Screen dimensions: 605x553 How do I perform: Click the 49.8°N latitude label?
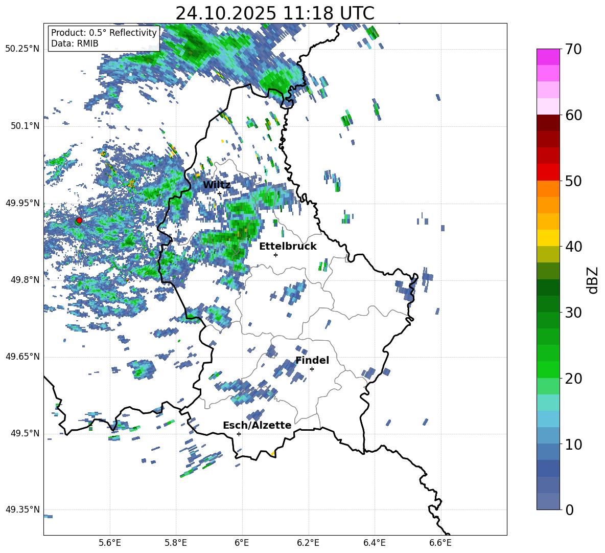[25, 280]
